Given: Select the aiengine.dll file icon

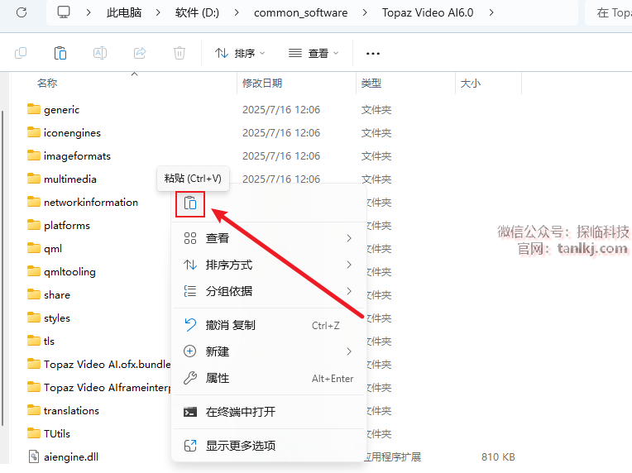Looking at the screenshot, I should point(34,456).
